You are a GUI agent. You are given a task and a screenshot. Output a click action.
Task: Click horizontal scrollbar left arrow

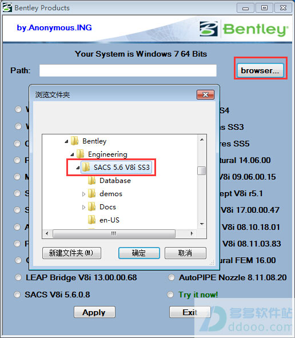[x=47, y=233]
